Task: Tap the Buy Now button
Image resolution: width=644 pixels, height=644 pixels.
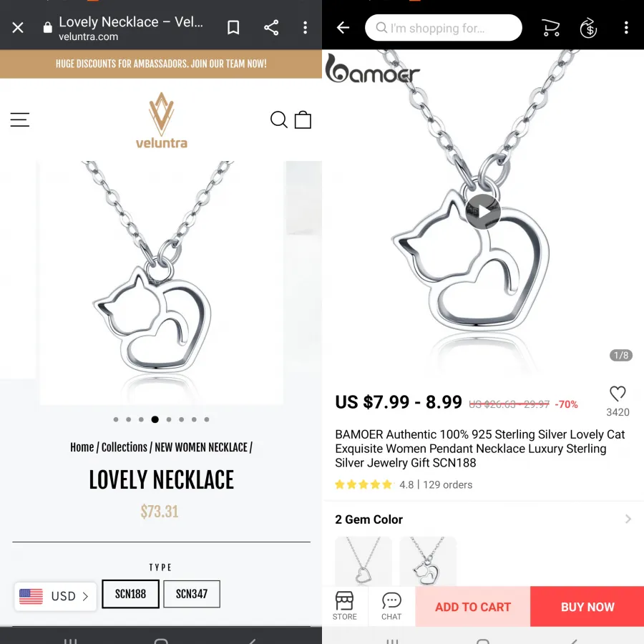Action: (x=587, y=607)
